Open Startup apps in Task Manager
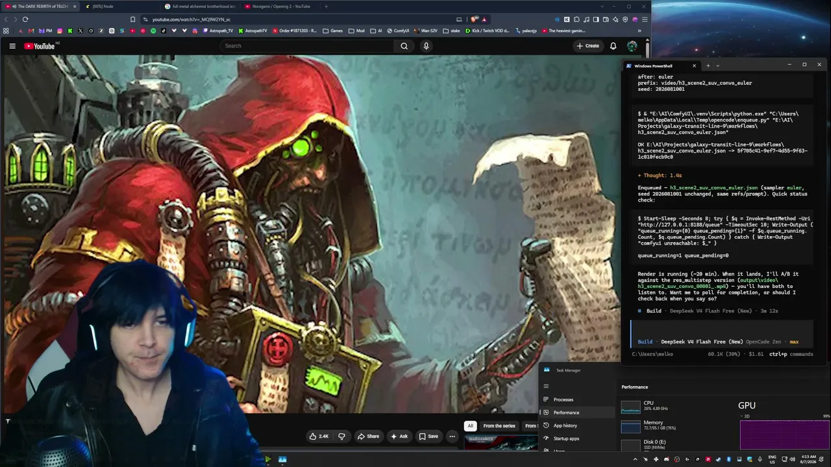The height and width of the screenshot is (467, 831). (577, 438)
